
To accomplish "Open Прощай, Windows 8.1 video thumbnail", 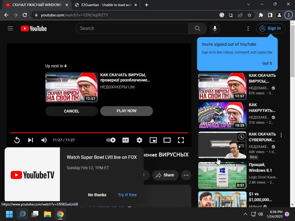I will tap(222, 175).
